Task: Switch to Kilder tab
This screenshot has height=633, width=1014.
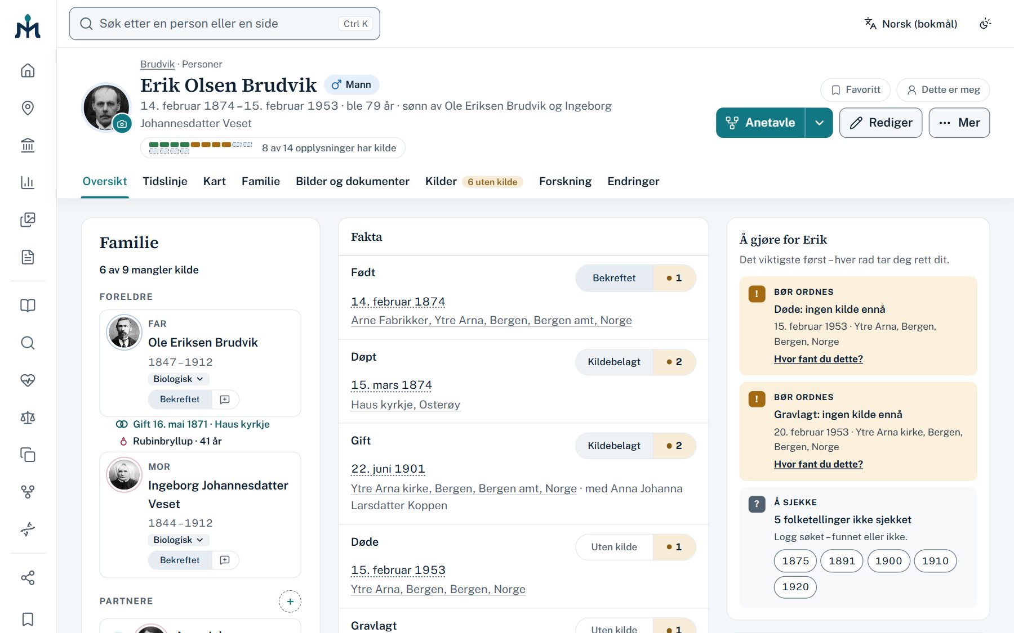Action: pyautogui.click(x=474, y=181)
